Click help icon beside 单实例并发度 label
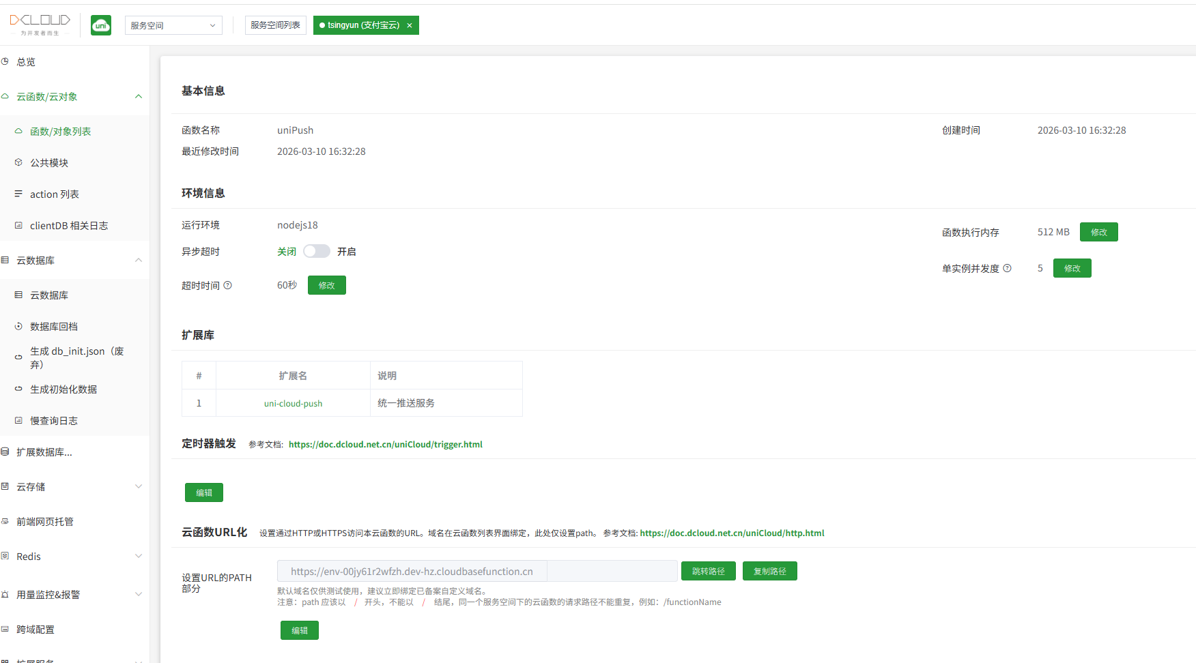Viewport: 1196px width, 663px height. [1007, 269]
